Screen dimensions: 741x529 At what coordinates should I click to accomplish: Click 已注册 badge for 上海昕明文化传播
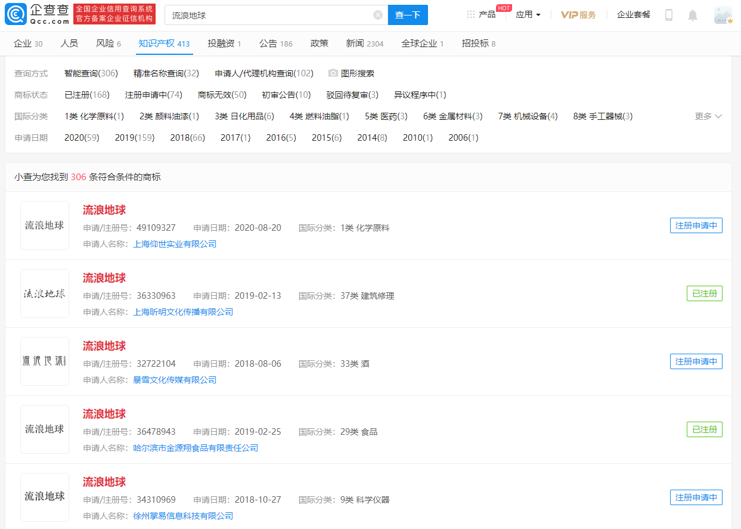tap(705, 293)
